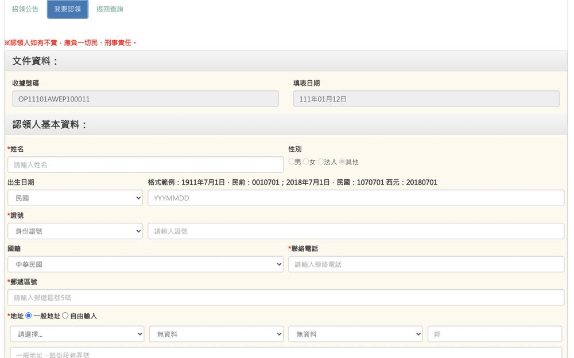Click the 返回查詢 link
Viewport: 574px width, 358px height.
pyautogui.click(x=110, y=9)
